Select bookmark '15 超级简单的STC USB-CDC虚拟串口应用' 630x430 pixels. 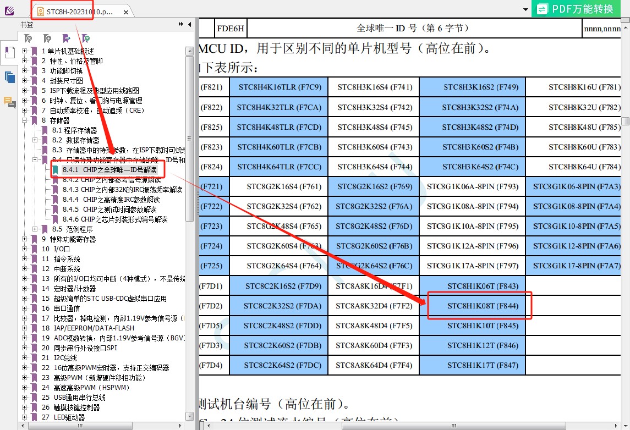pos(104,299)
